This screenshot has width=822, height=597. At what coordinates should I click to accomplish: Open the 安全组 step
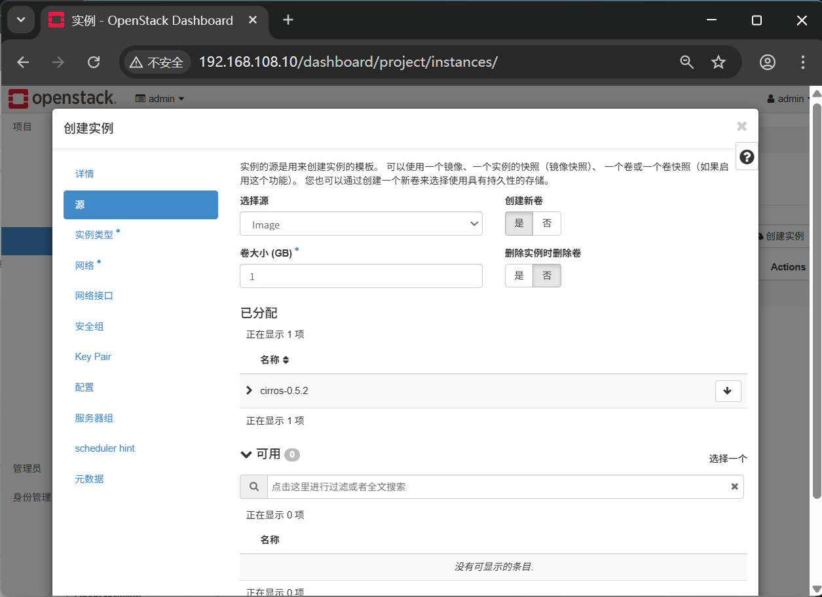pos(89,327)
